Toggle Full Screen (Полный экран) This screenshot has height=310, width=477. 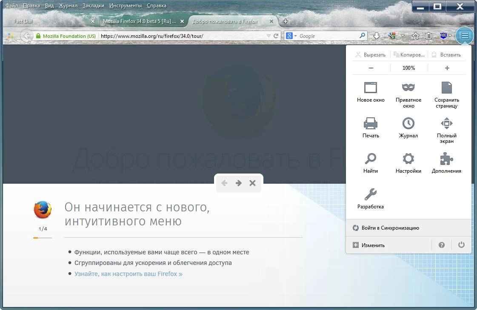(447, 130)
